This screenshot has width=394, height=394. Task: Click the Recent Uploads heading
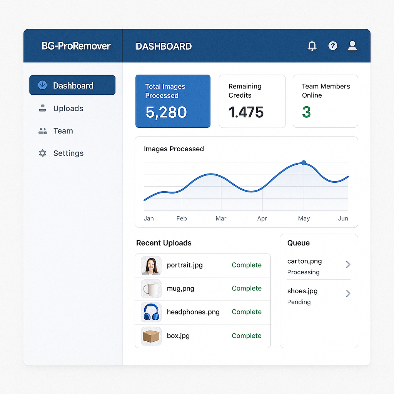pyautogui.click(x=164, y=243)
